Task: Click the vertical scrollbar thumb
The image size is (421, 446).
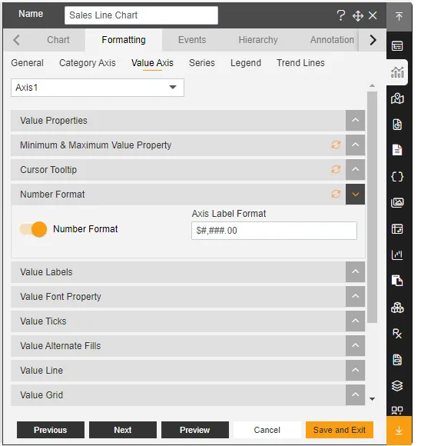Action: tap(372, 207)
